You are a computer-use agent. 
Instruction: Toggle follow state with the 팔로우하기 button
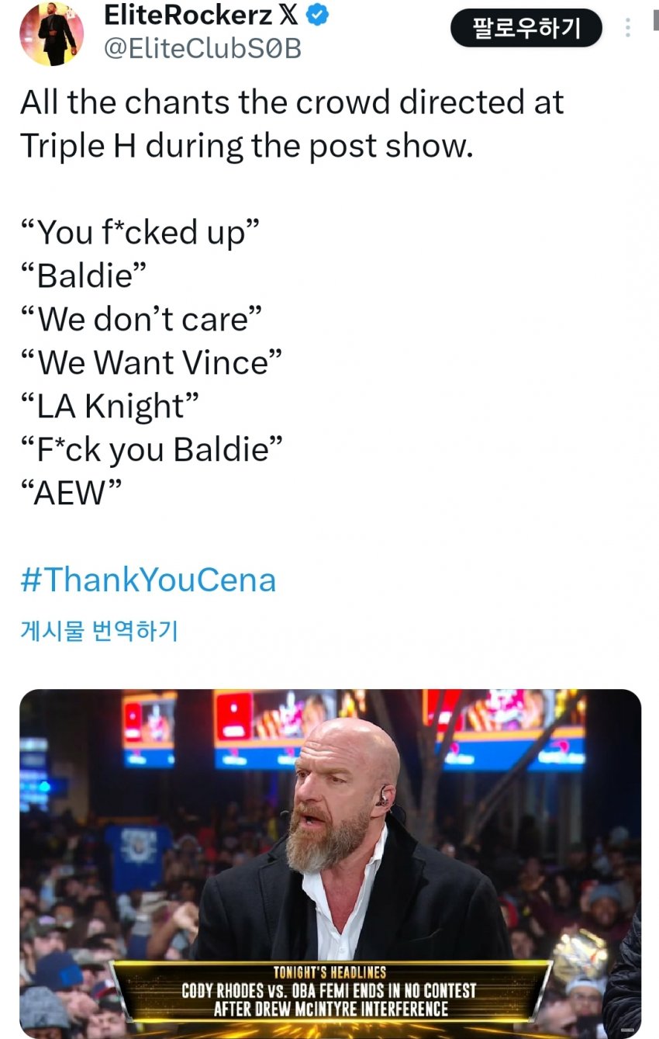526,26
